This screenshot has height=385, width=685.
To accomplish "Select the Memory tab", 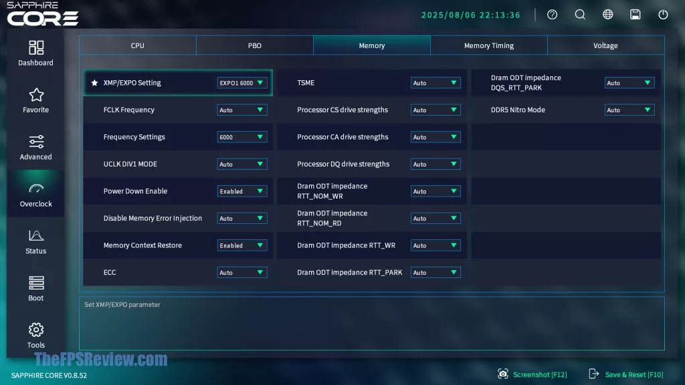I will [x=372, y=45].
